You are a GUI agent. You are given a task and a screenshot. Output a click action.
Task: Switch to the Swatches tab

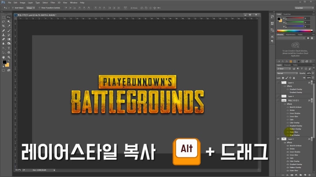pyautogui.click(x=287, y=14)
